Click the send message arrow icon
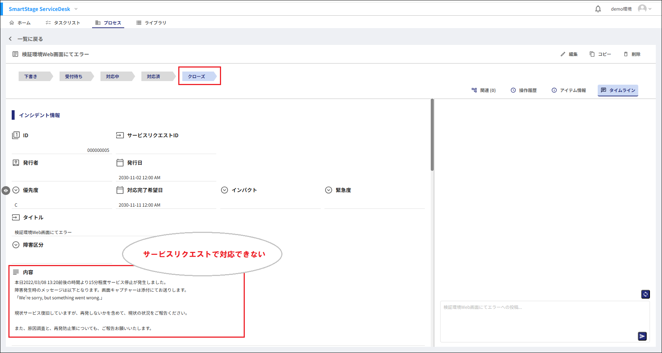This screenshot has height=353, width=662. 642,336
